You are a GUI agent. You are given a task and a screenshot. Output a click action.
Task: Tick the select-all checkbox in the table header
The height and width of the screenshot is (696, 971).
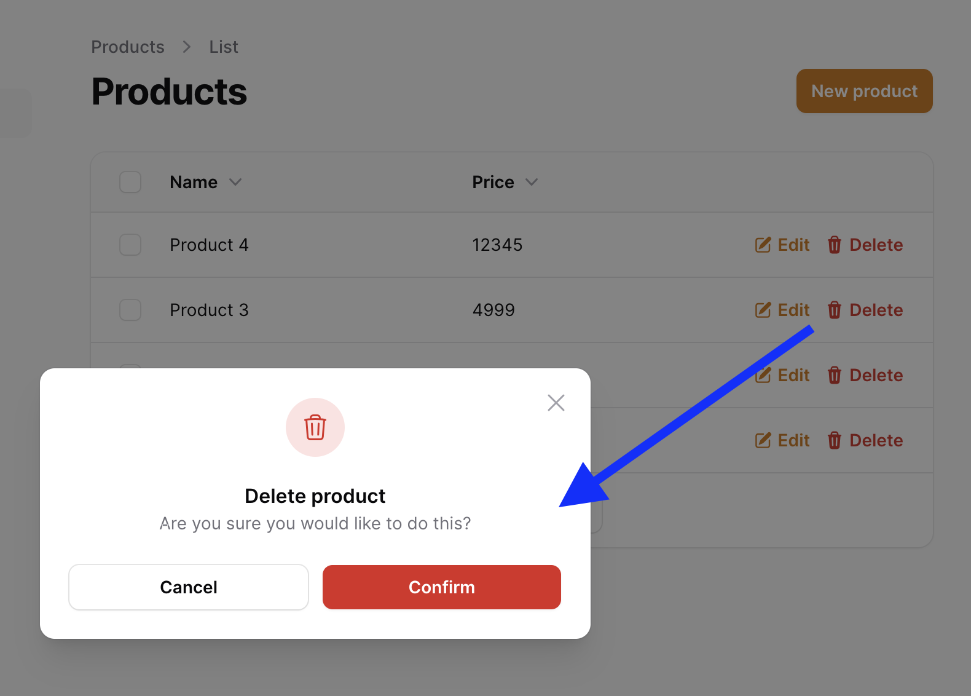tap(130, 182)
